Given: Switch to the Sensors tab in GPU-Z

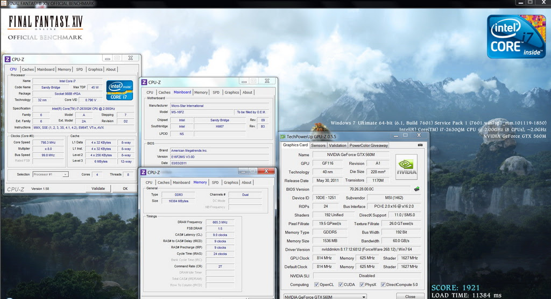Looking at the screenshot, I should point(319,145).
